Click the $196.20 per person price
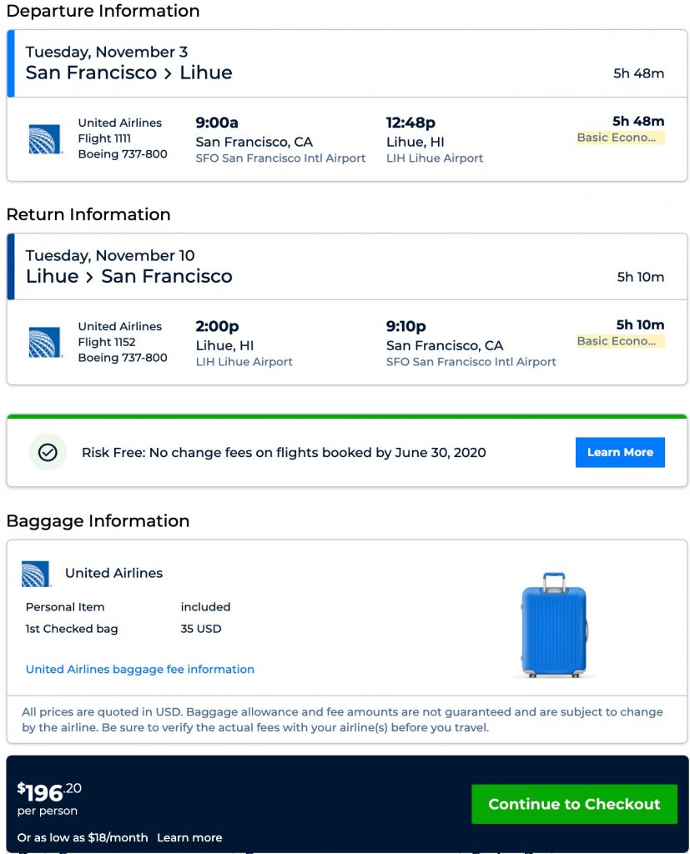This screenshot has height=854, width=690. point(50,792)
